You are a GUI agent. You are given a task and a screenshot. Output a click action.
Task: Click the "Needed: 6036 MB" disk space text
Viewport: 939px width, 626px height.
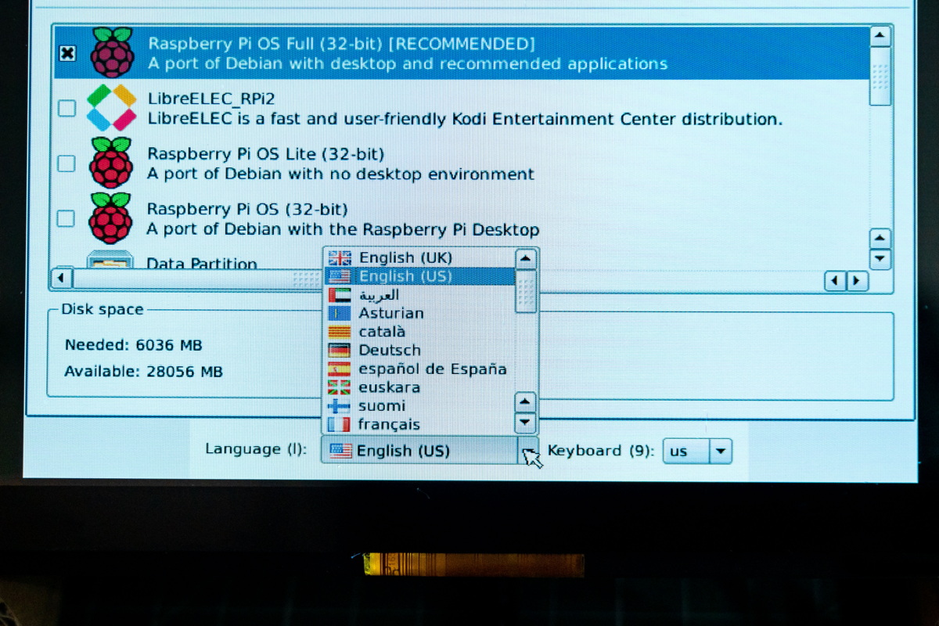click(133, 345)
